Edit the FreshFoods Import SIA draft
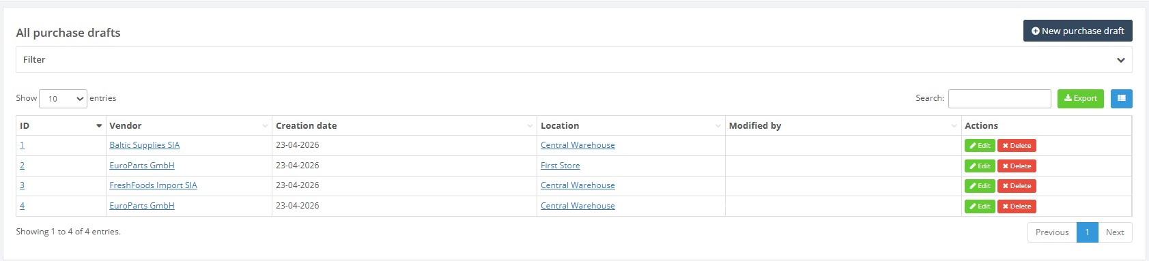The width and height of the screenshot is (1149, 261). point(980,186)
